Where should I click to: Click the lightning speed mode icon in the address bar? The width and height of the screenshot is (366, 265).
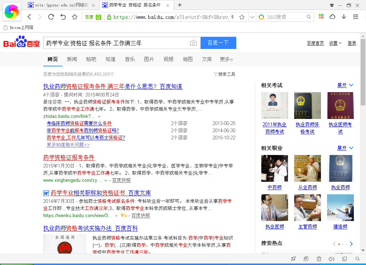(232, 17)
